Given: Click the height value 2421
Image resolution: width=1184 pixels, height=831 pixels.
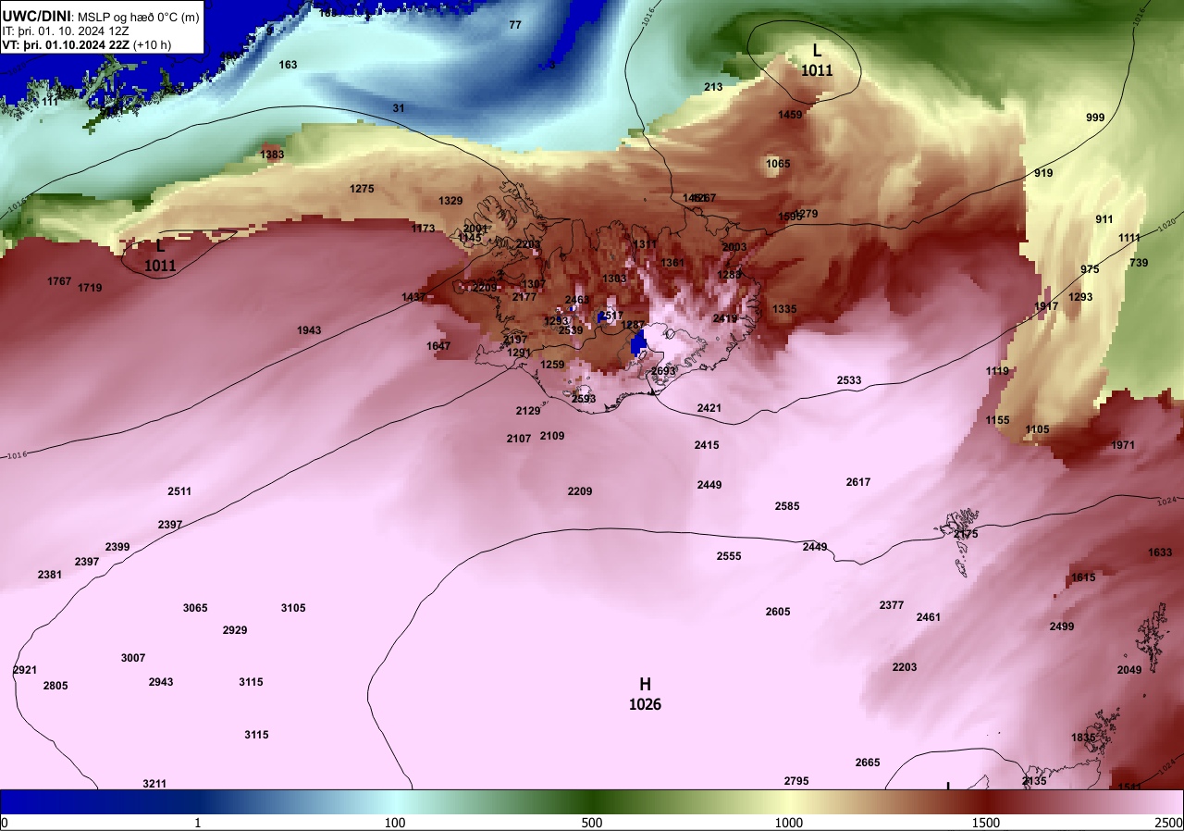Looking at the screenshot, I should [709, 408].
